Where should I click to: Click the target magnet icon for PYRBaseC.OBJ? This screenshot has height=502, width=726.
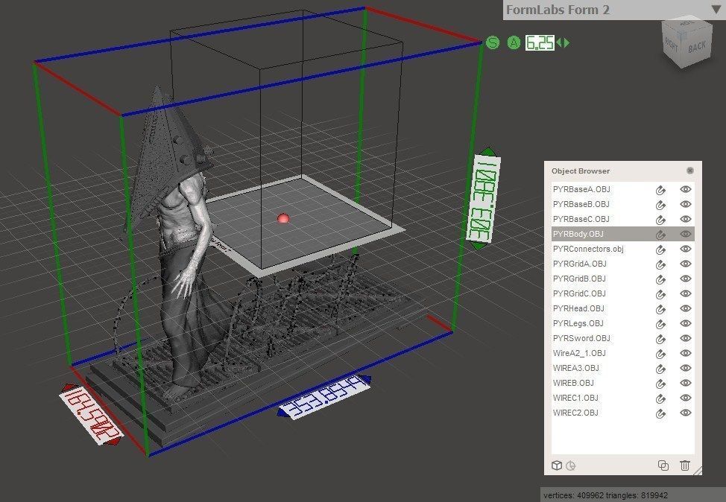pos(660,219)
